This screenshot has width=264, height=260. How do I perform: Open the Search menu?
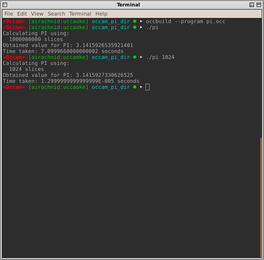(56, 14)
